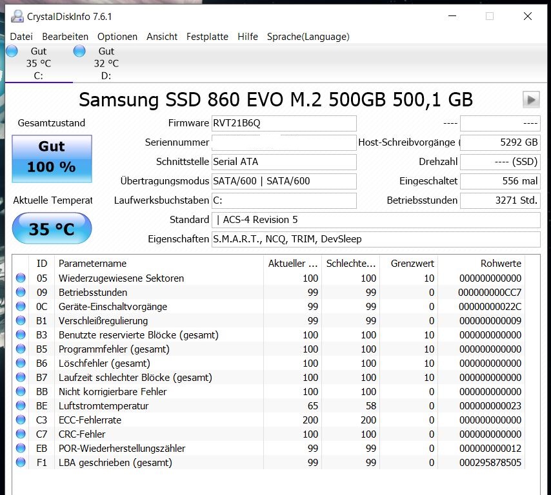Select the D: drive status orb
Viewport: 551px width, 495px height.
tap(79, 52)
